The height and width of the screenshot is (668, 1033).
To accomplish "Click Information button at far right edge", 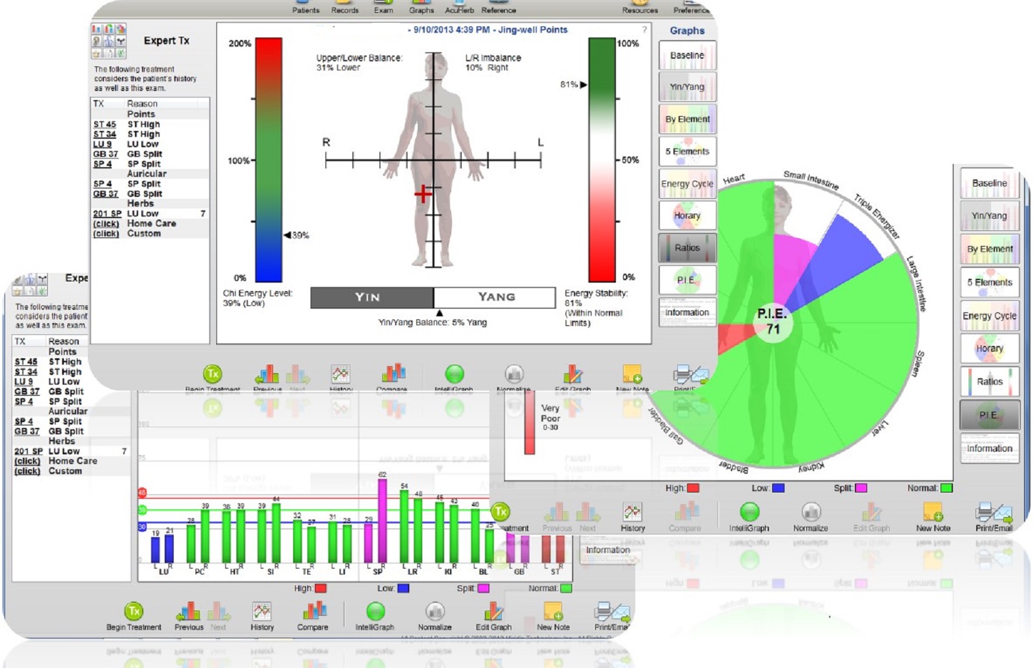I will pos(989,448).
